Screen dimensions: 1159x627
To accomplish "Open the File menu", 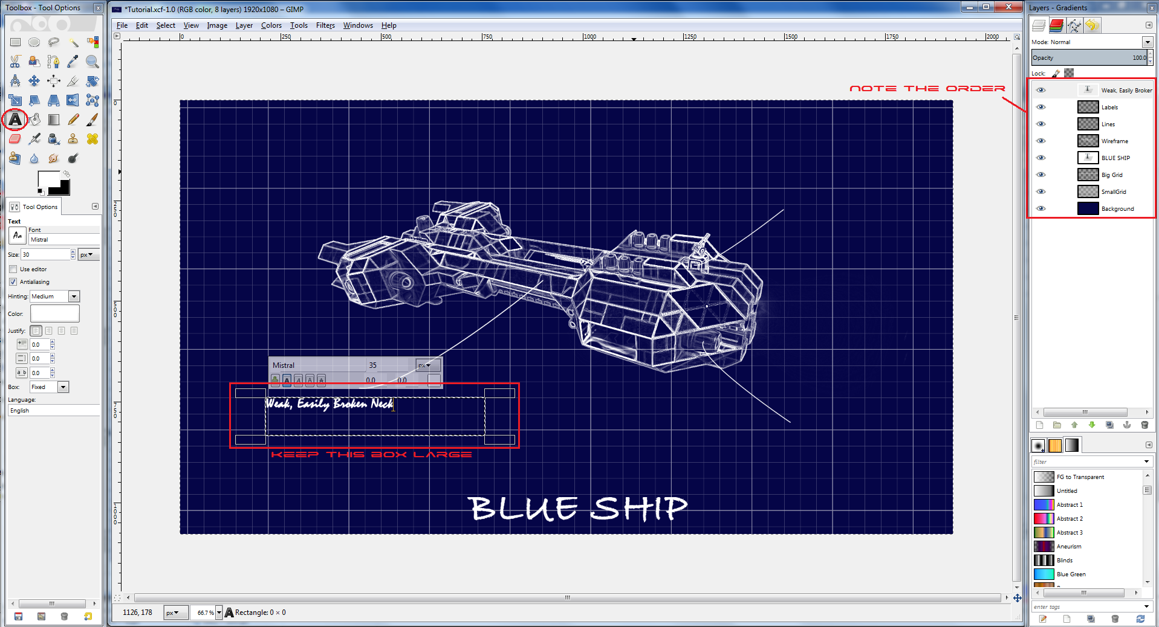I will 122,25.
